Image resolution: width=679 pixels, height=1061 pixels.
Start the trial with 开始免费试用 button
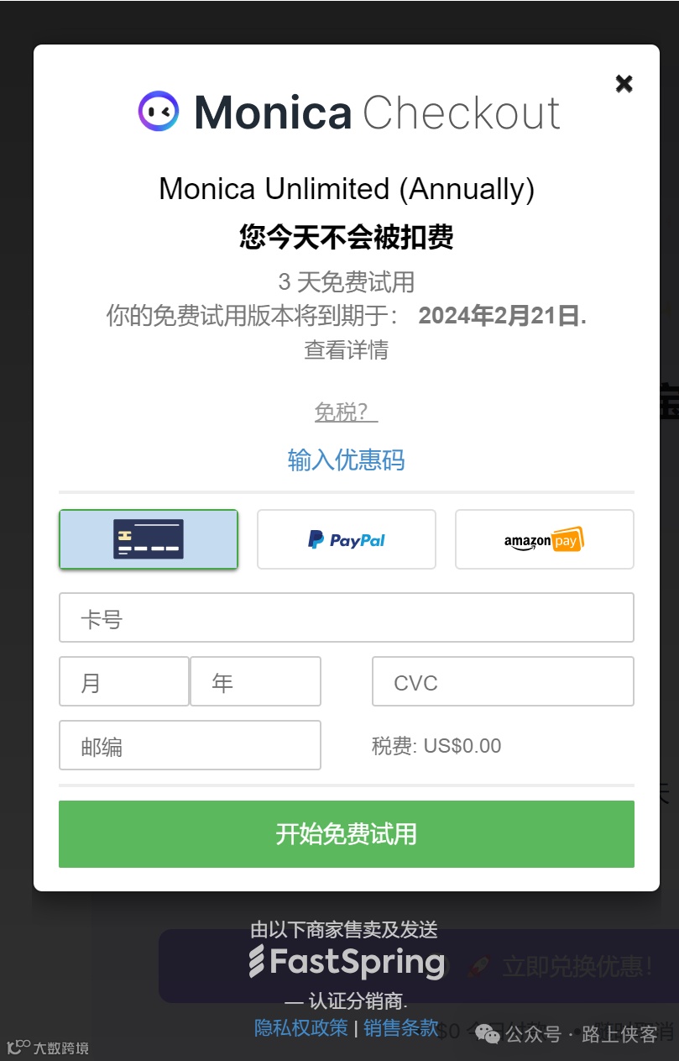(x=347, y=834)
